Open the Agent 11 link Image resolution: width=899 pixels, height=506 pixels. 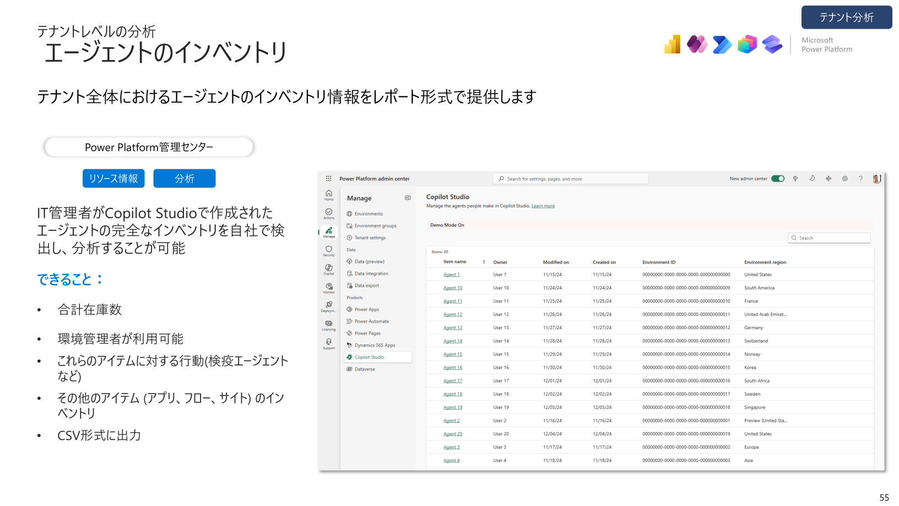click(x=453, y=301)
